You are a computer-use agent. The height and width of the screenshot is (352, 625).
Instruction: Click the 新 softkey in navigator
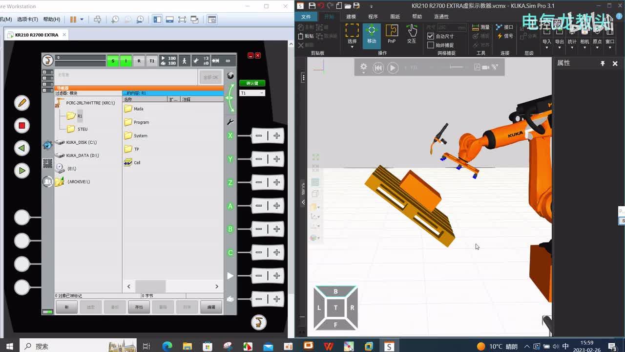67,307
